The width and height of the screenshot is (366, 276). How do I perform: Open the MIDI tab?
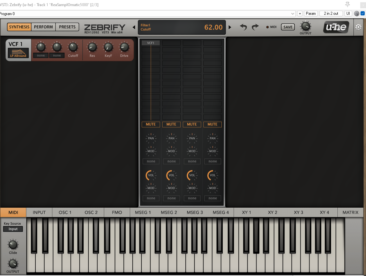13,212
